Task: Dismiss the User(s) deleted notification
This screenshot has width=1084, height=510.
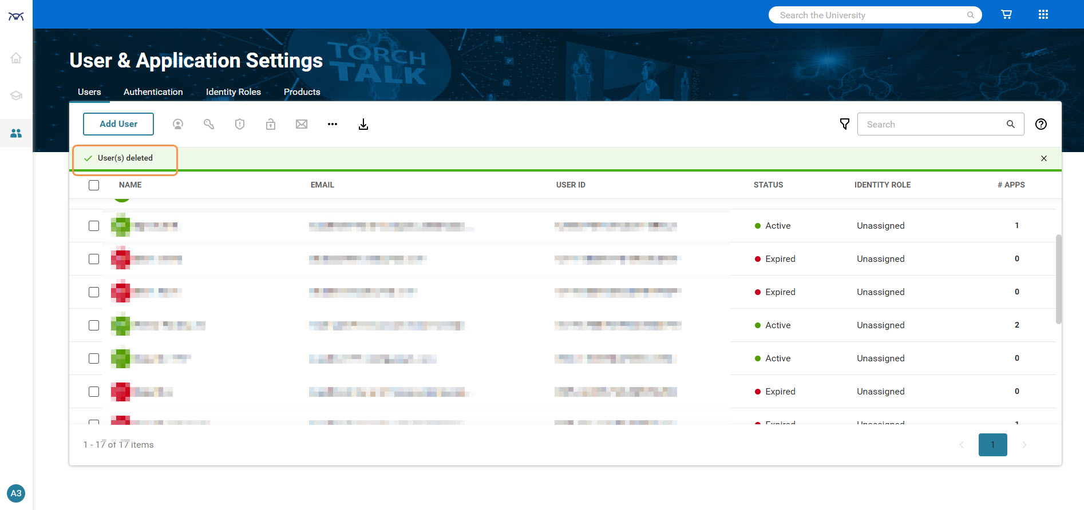Action: pos(1043,158)
